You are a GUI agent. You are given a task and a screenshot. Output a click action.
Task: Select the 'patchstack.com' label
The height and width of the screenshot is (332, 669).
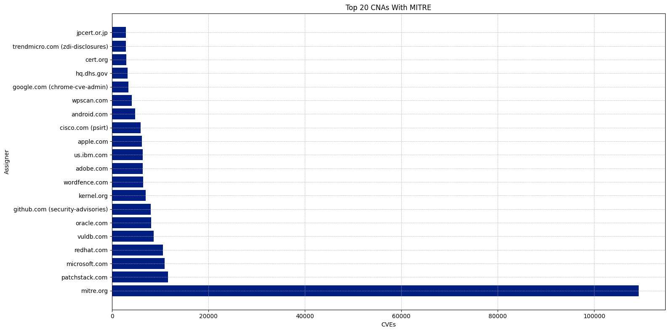[85, 277]
